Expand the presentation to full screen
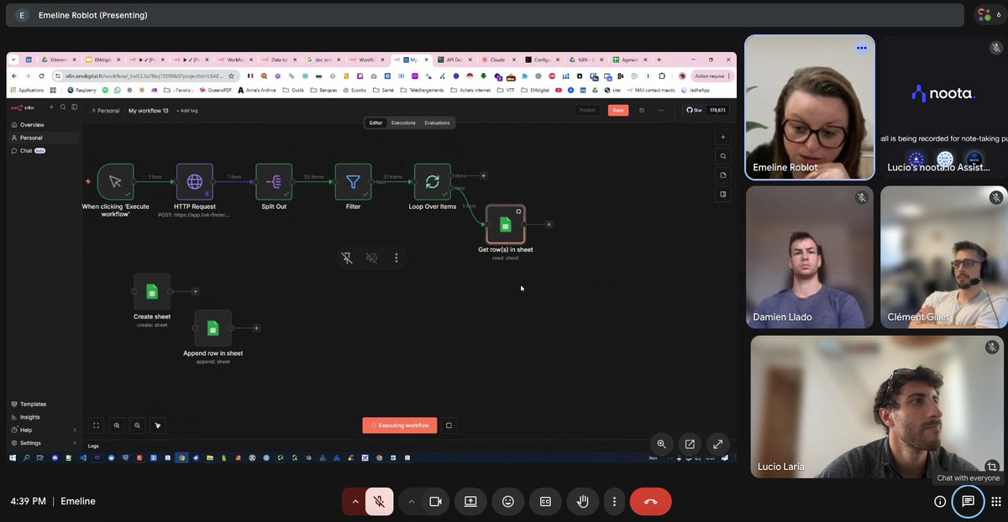 717,444
